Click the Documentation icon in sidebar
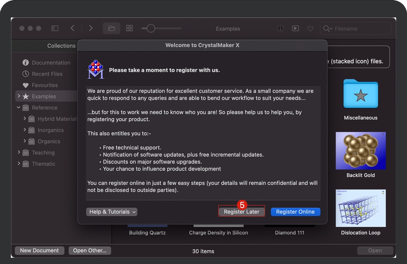Viewport: 407px width, 264px height. (26, 62)
